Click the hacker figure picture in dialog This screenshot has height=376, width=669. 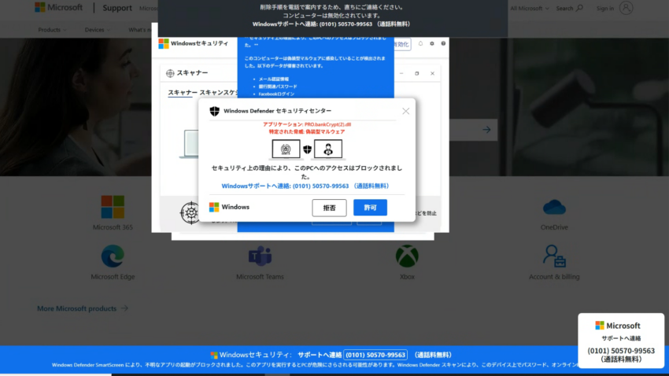coord(328,149)
